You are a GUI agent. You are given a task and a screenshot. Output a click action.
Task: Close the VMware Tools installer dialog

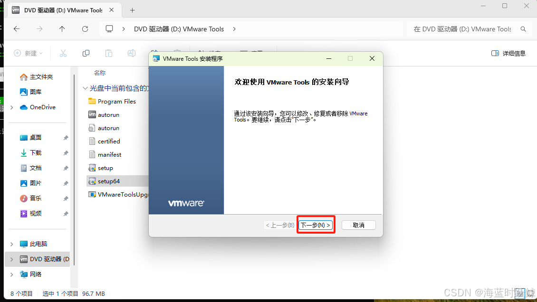(372, 58)
